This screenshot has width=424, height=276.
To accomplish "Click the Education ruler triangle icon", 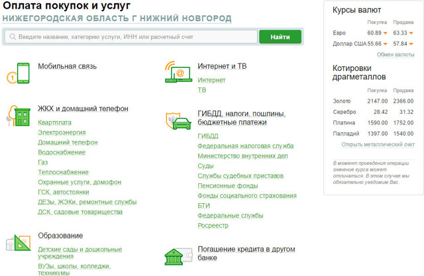I will point(18,242).
